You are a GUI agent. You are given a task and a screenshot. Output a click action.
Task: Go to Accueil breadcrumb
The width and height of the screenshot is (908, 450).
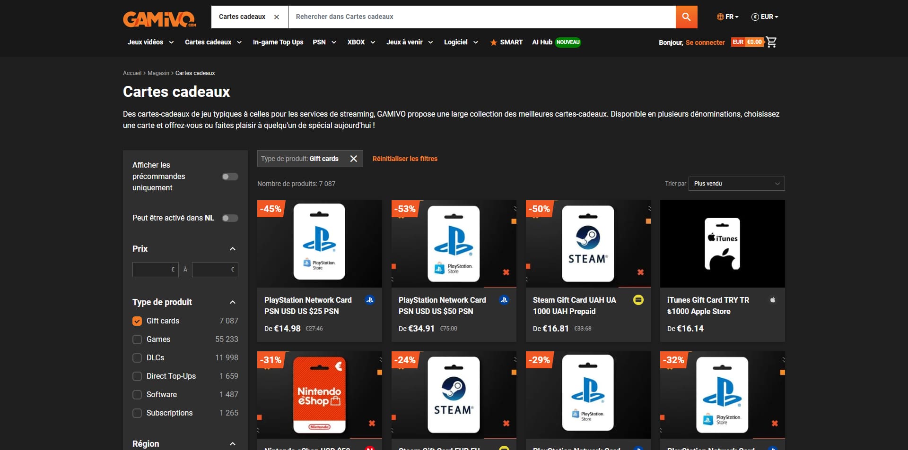[x=132, y=73]
